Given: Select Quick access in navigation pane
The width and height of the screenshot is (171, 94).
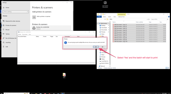Looking at the screenshot, I should point(104,23).
